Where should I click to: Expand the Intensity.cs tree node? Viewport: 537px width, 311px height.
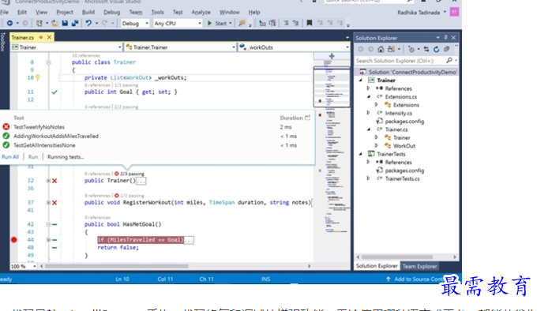click(369, 113)
